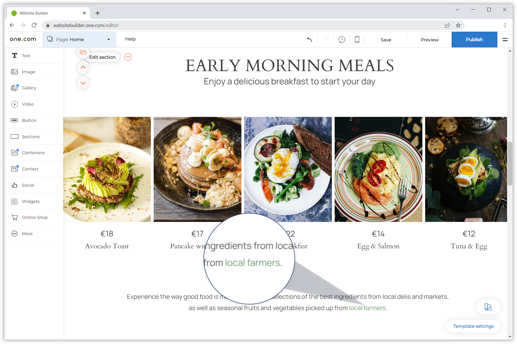
Task: Move section up with the arrow
Action: [x=83, y=68]
